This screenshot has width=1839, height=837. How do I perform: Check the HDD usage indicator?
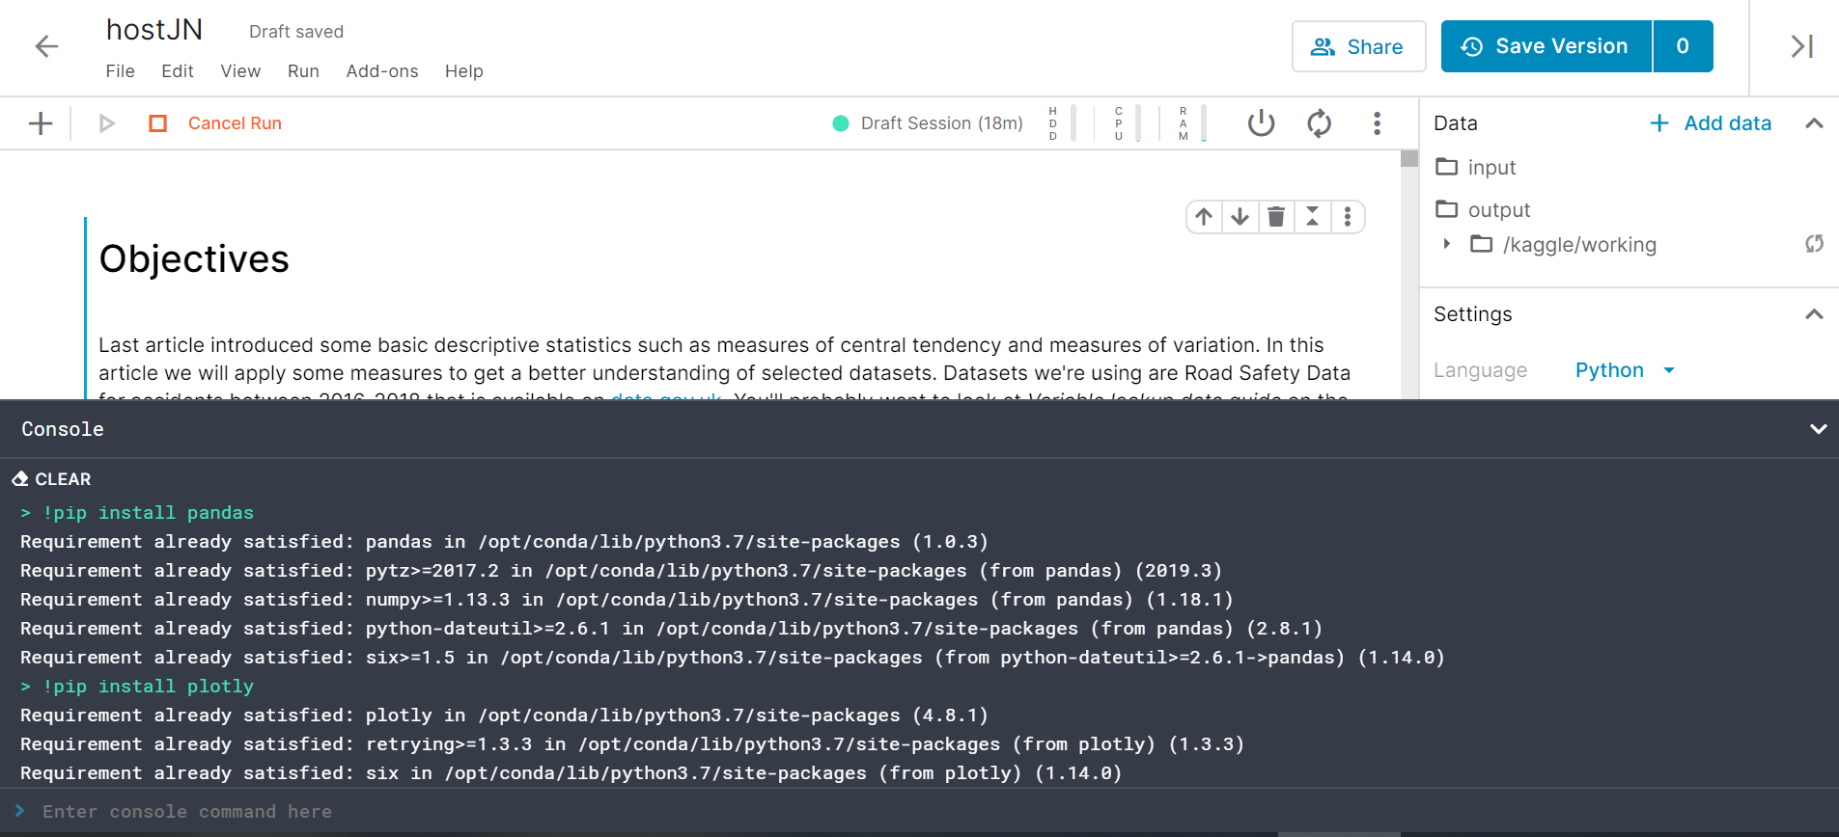coord(1062,123)
